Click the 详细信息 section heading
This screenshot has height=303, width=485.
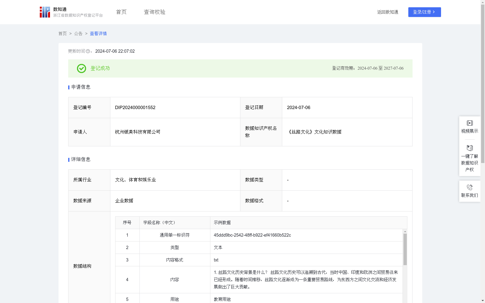[x=81, y=160]
